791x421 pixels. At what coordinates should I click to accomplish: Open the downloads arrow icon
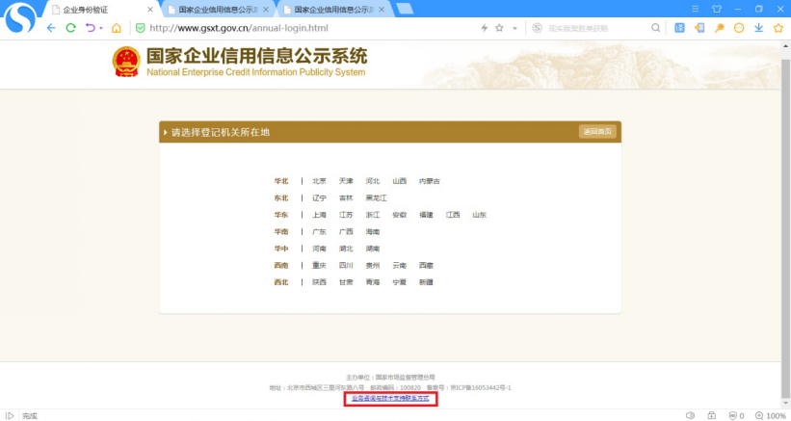click(759, 28)
